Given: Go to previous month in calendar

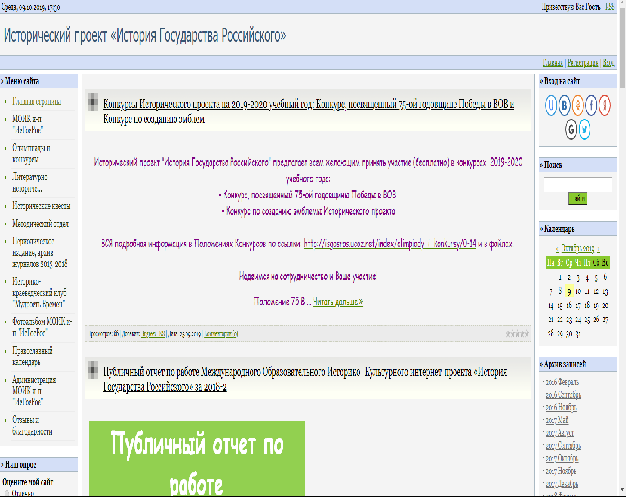Looking at the screenshot, I should [x=557, y=249].
